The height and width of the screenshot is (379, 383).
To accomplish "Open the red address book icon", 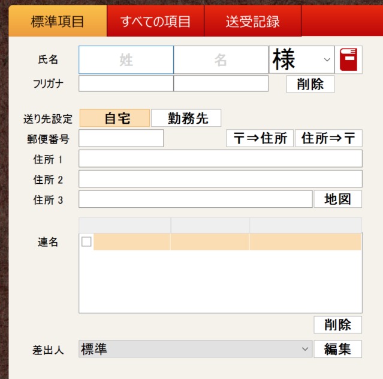I will point(348,59).
